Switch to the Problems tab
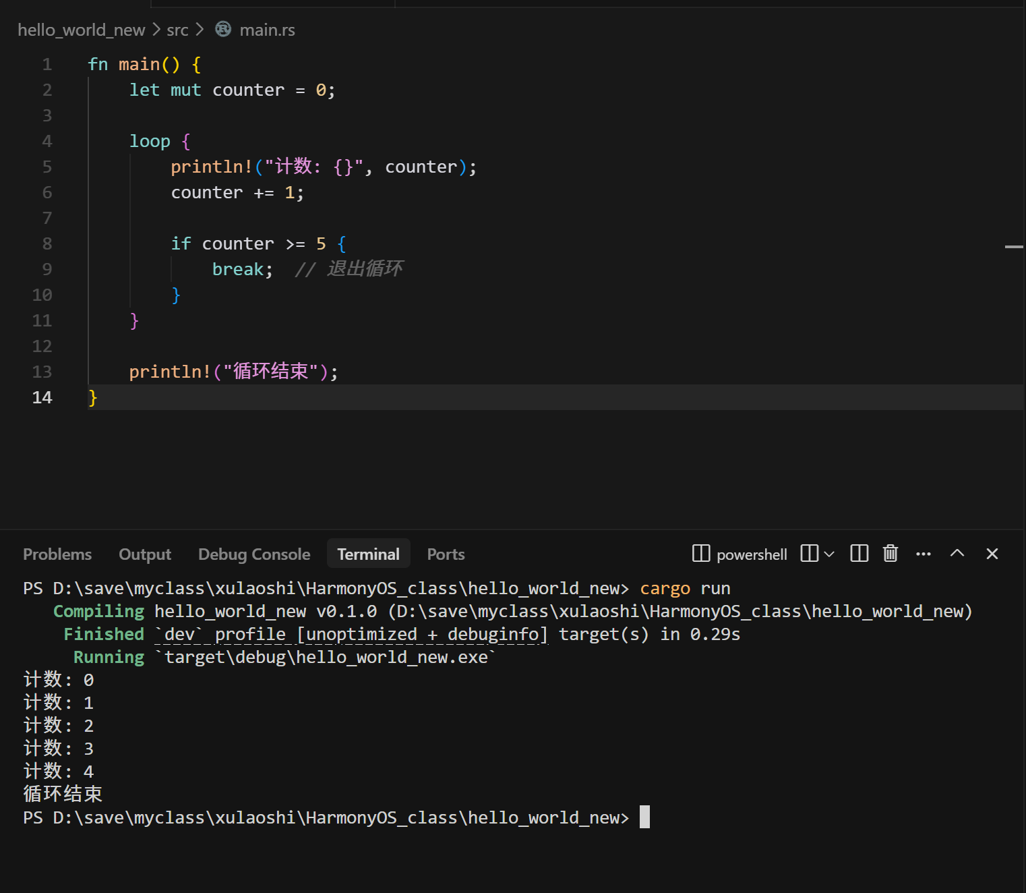Viewport: 1026px width, 893px height. [57, 554]
